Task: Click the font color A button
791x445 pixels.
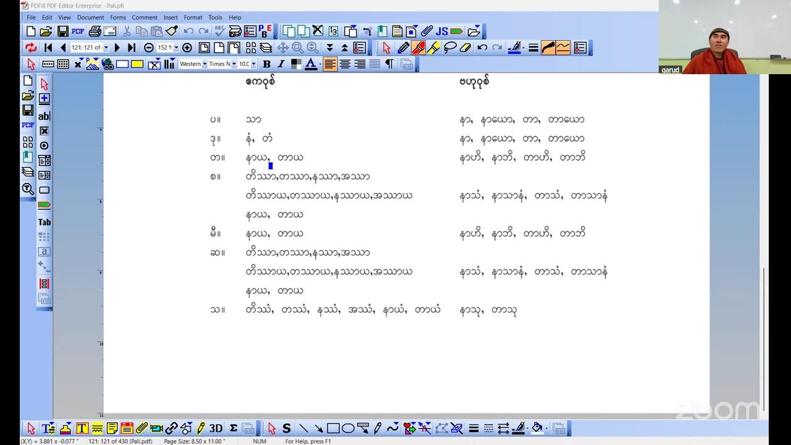Action: point(311,64)
